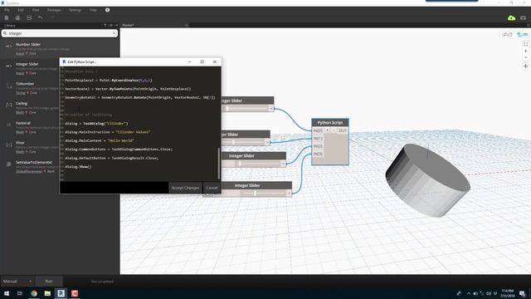Expand the second Integer Slider settings arrow
This screenshot has width=531, height=299.
point(267,142)
